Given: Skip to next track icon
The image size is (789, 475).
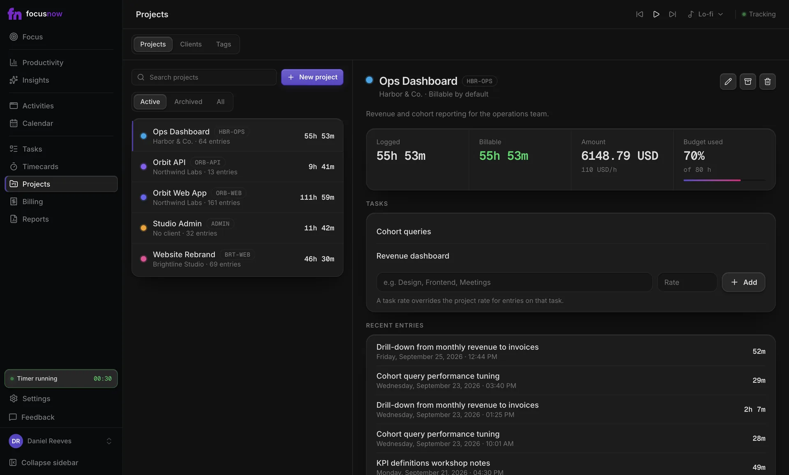Looking at the screenshot, I should [672, 14].
